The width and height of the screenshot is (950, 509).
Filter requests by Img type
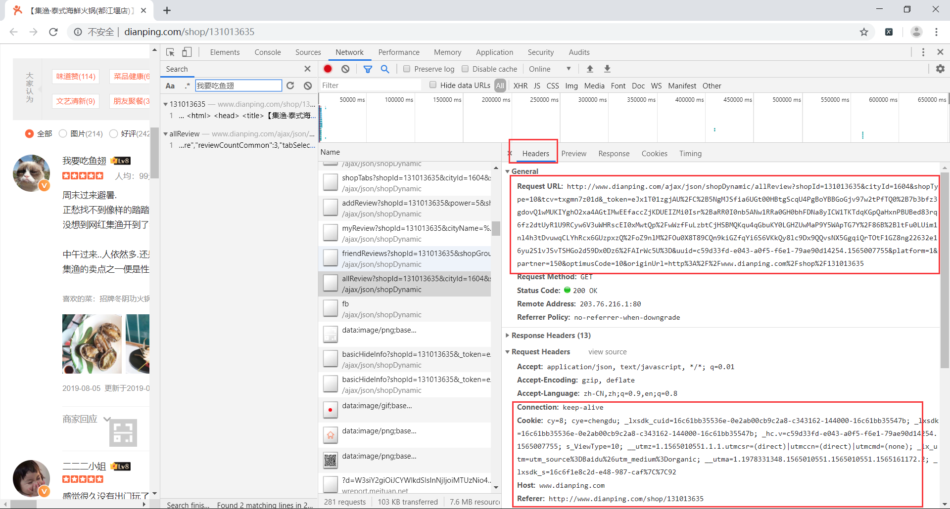click(571, 85)
